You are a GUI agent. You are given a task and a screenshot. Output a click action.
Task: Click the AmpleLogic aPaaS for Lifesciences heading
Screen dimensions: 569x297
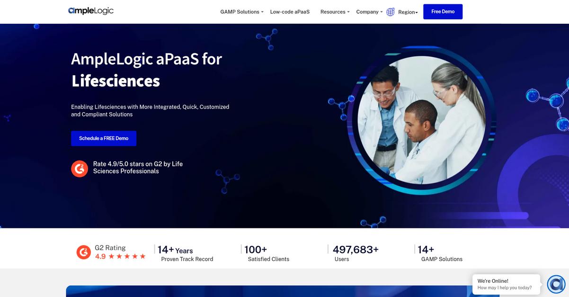(x=146, y=70)
